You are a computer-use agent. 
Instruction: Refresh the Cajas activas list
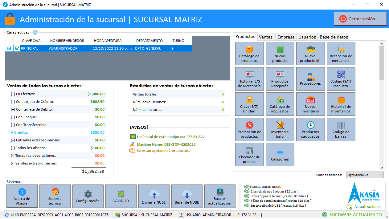pyautogui.click(x=35, y=32)
